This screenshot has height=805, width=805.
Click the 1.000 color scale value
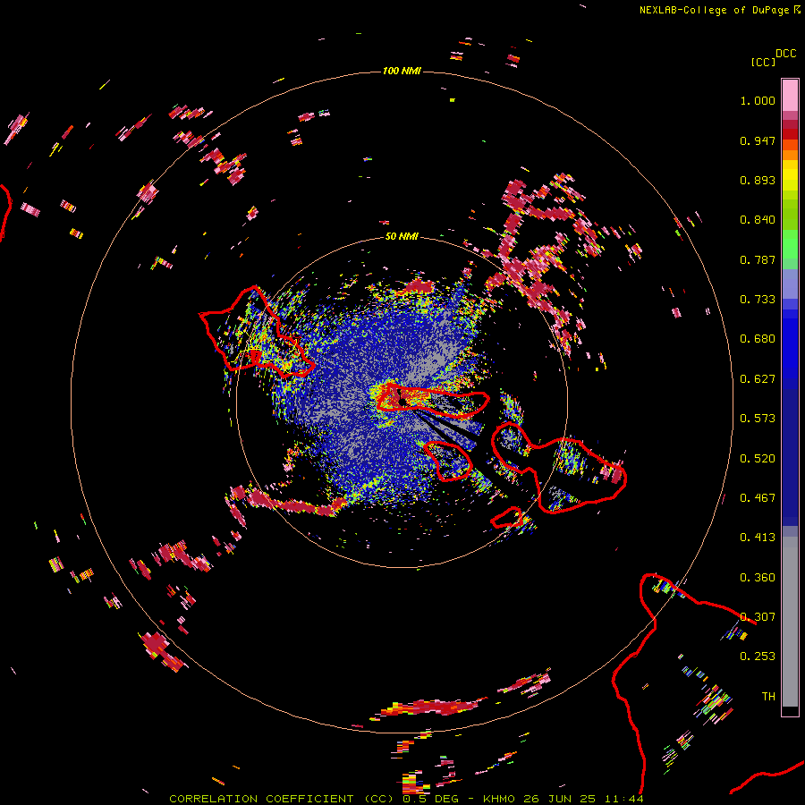(x=758, y=100)
